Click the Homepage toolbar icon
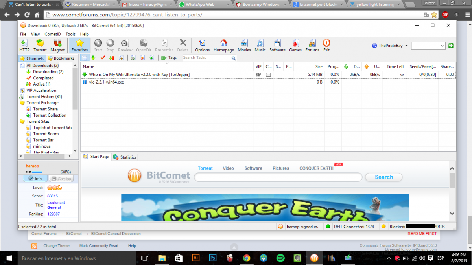Image resolution: width=472 pixels, height=265 pixels. click(x=224, y=45)
